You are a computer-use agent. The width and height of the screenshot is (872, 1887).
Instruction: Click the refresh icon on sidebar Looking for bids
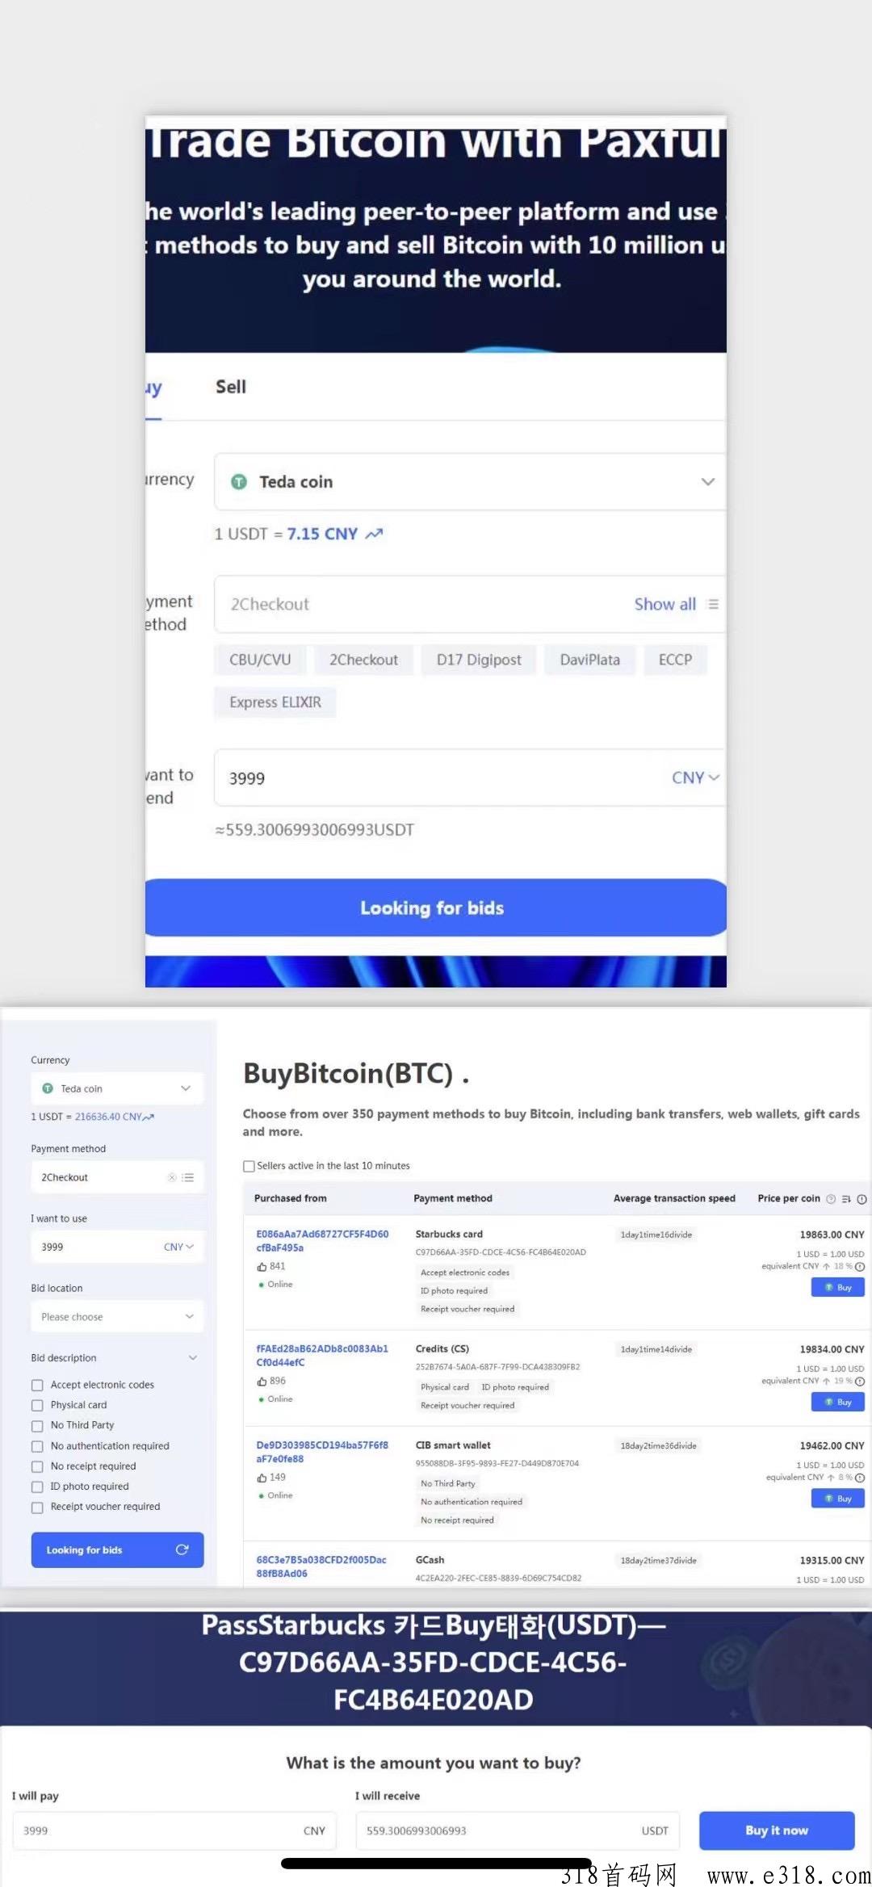click(x=182, y=1549)
